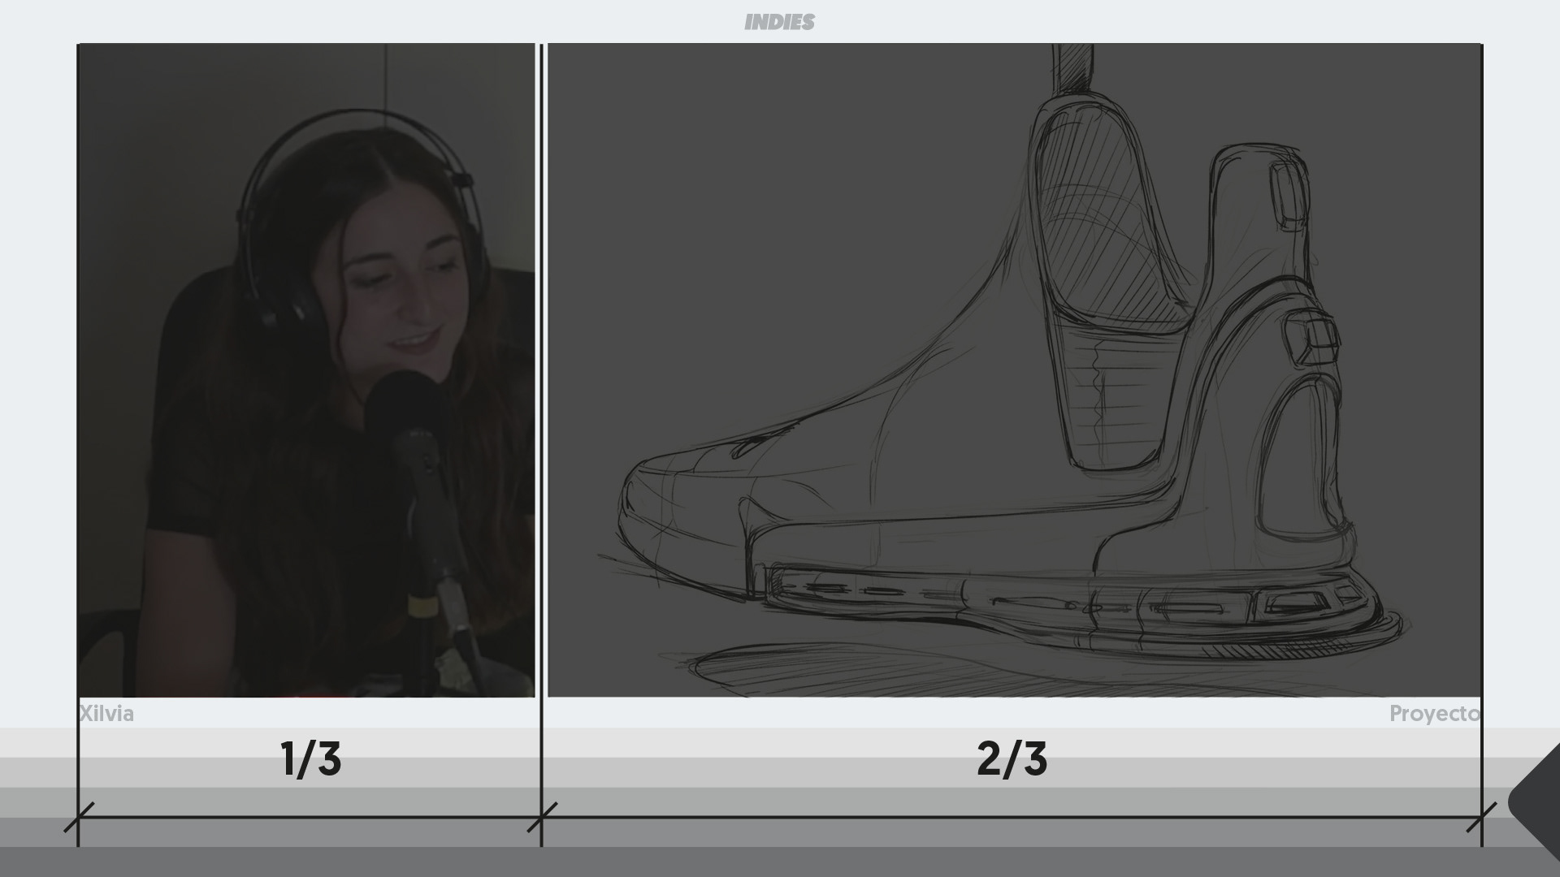Image resolution: width=1560 pixels, height=877 pixels.
Task: Click the dark arrow shape at right edge
Action: pos(1535,801)
